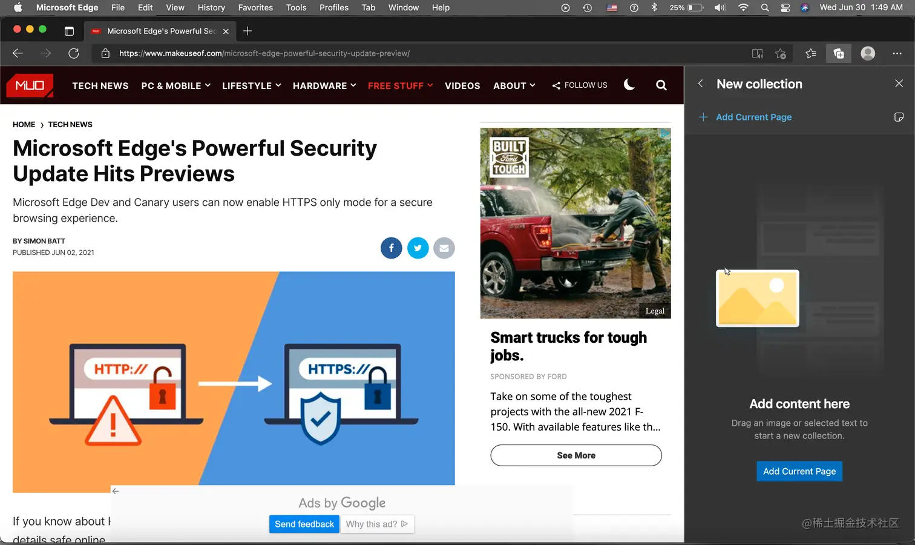Image resolution: width=915 pixels, height=545 pixels.
Task: Click blue Add Current Page button
Action: pos(799,471)
